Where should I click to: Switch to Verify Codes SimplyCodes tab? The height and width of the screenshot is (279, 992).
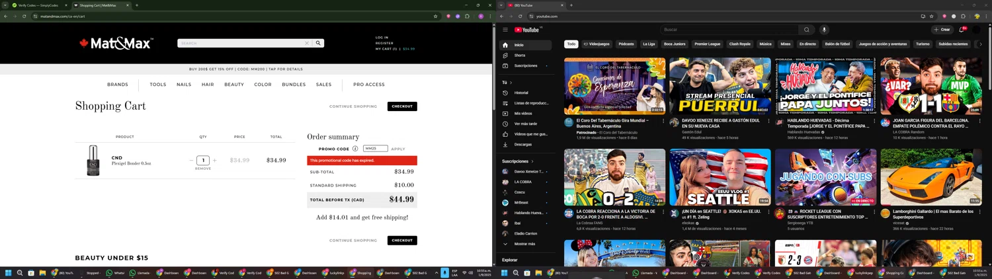pyautogui.click(x=38, y=5)
